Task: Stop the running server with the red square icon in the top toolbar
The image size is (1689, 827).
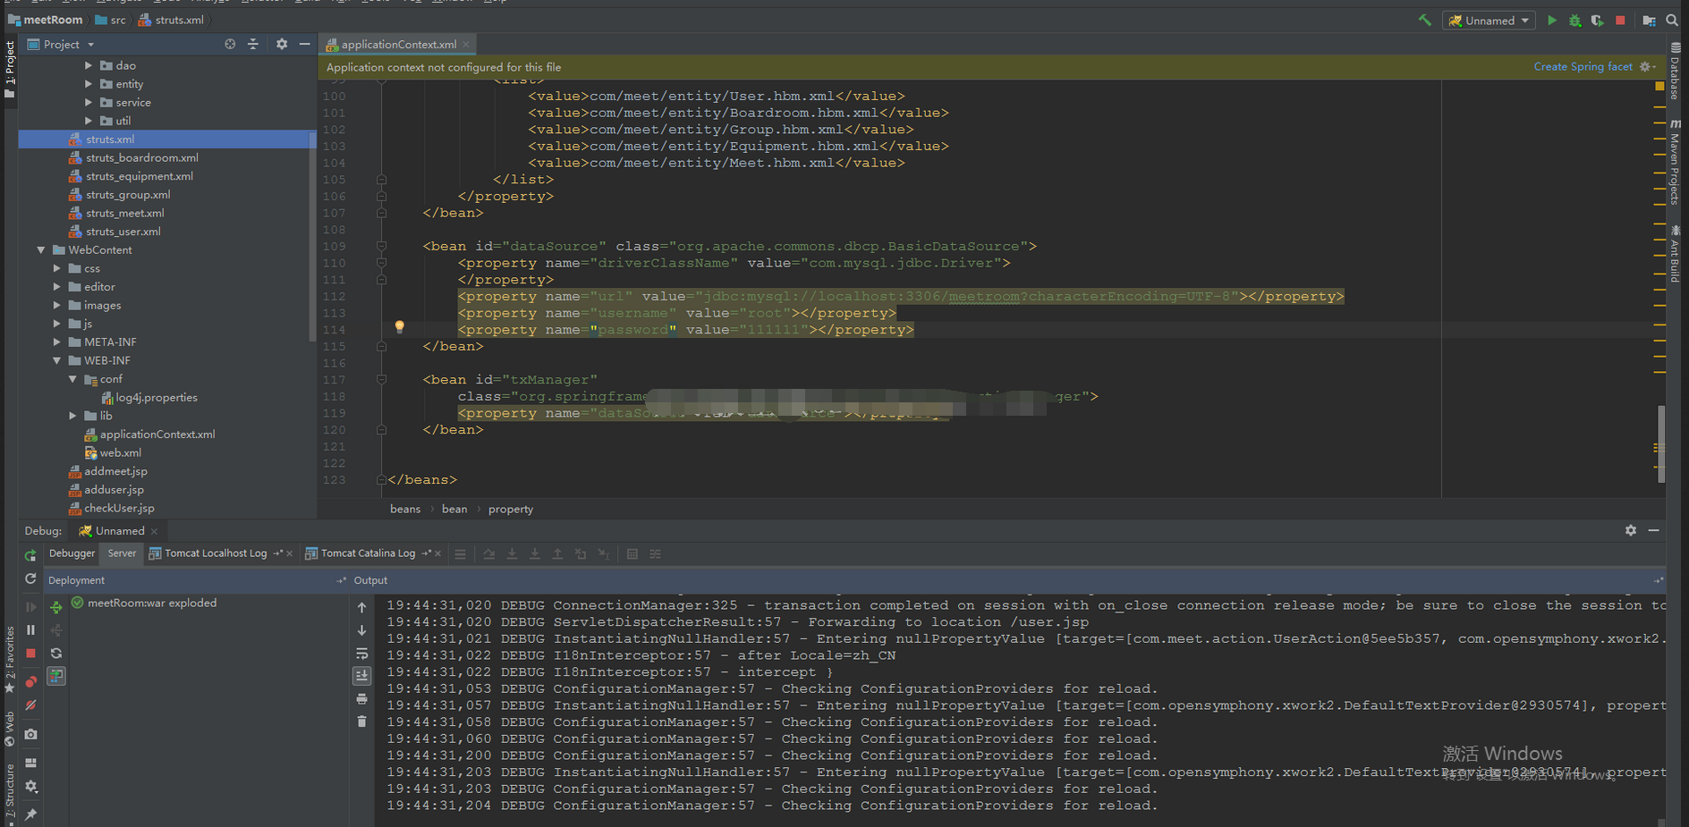Action: coord(1620,21)
